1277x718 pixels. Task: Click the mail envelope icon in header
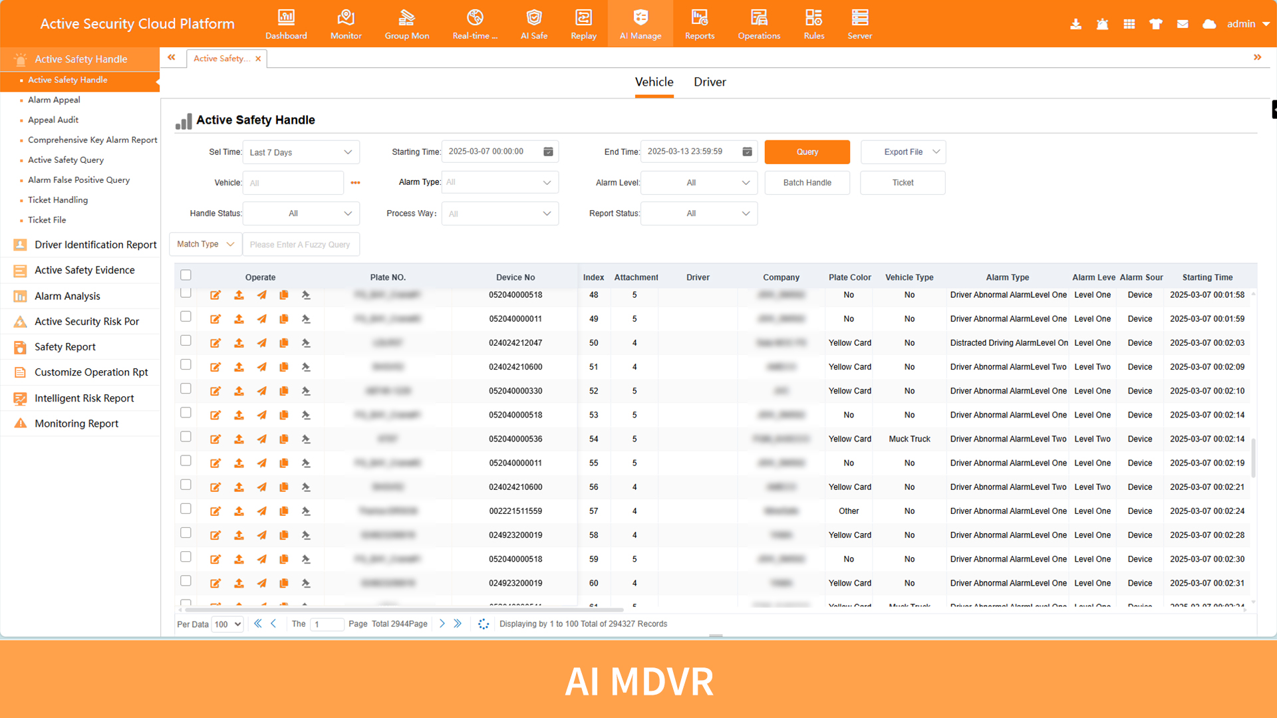1182,24
